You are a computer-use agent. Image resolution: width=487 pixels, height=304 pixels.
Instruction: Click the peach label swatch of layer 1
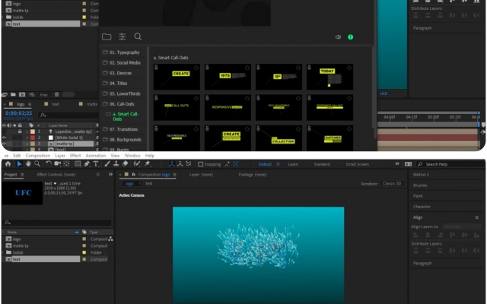click(33, 131)
